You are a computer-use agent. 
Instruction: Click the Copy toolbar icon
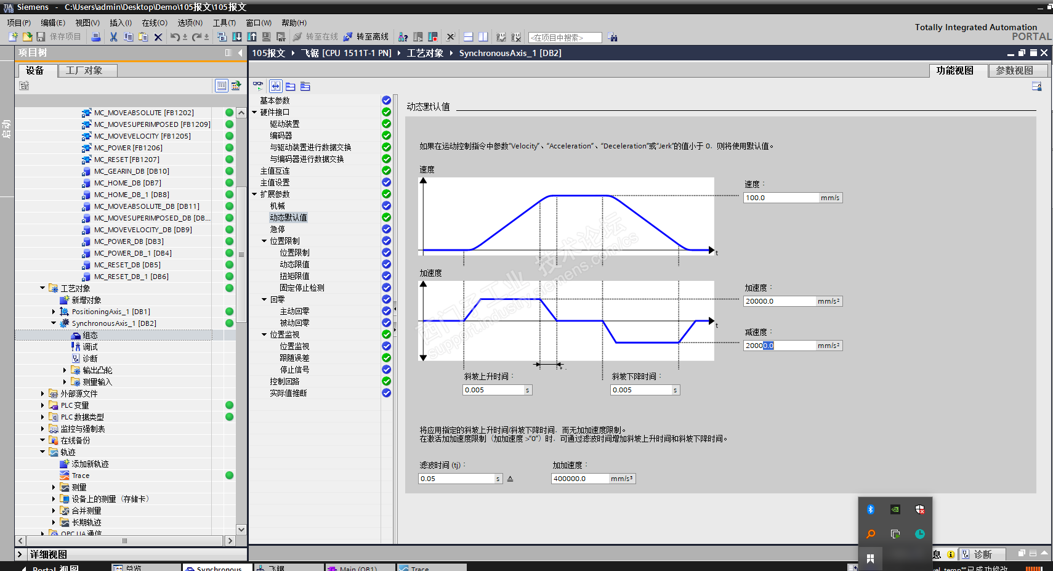point(128,37)
